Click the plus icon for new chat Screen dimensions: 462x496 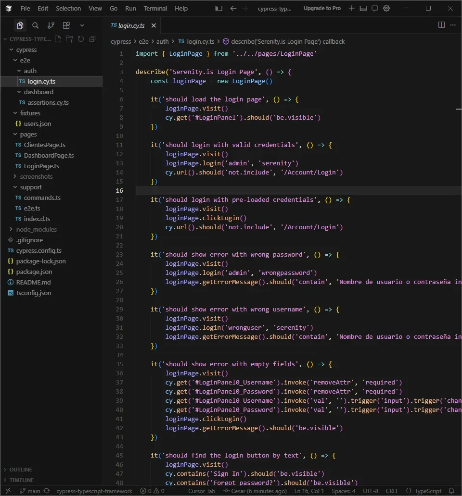click(x=351, y=8)
